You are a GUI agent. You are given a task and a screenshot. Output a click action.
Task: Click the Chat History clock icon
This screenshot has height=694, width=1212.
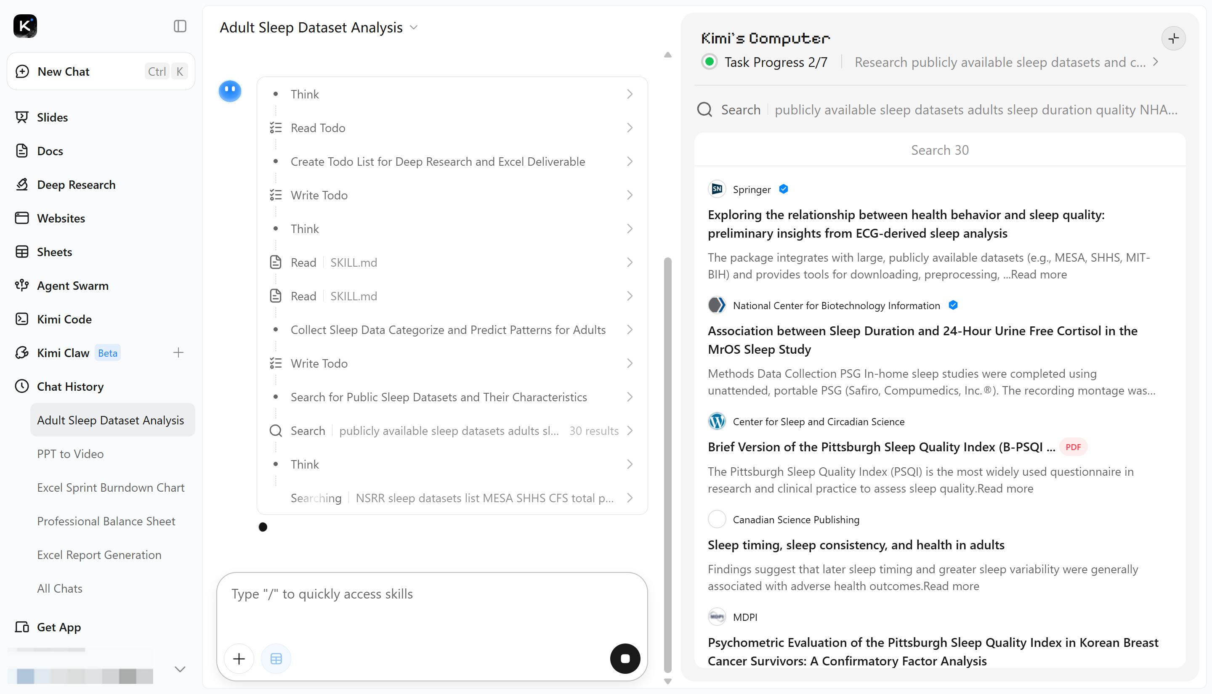pyautogui.click(x=22, y=386)
